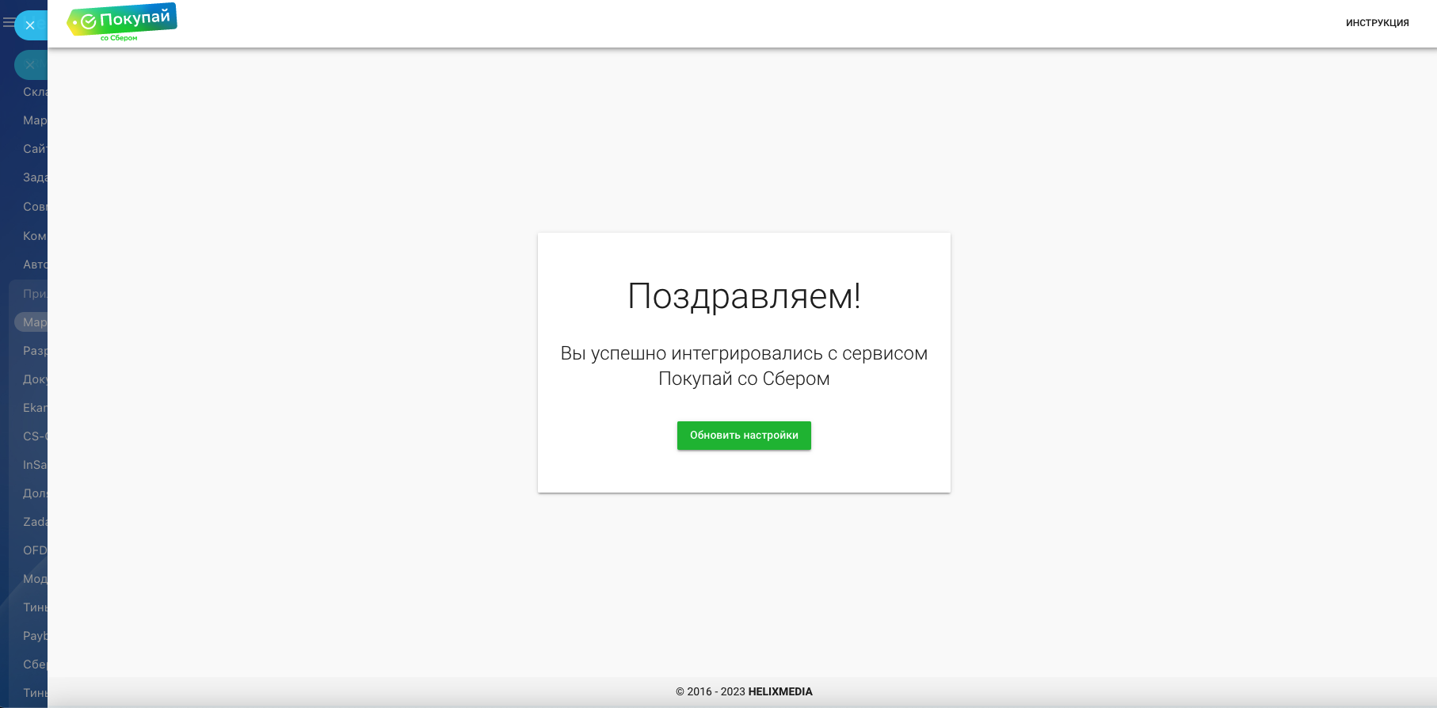Select the sidebar item starting with Разр

coord(35,351)
